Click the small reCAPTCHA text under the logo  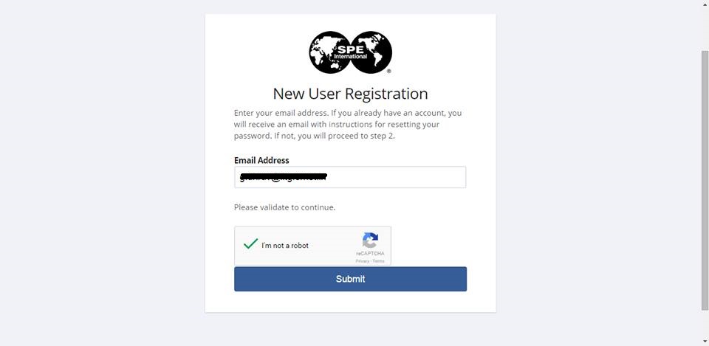point(370,254)
